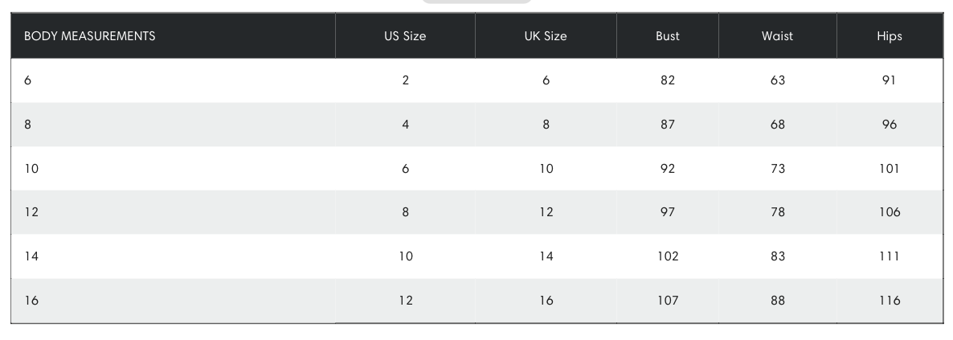Viewport: 953px width, 340px height.
Task: Select the size 16 row label
Action: 31,300
